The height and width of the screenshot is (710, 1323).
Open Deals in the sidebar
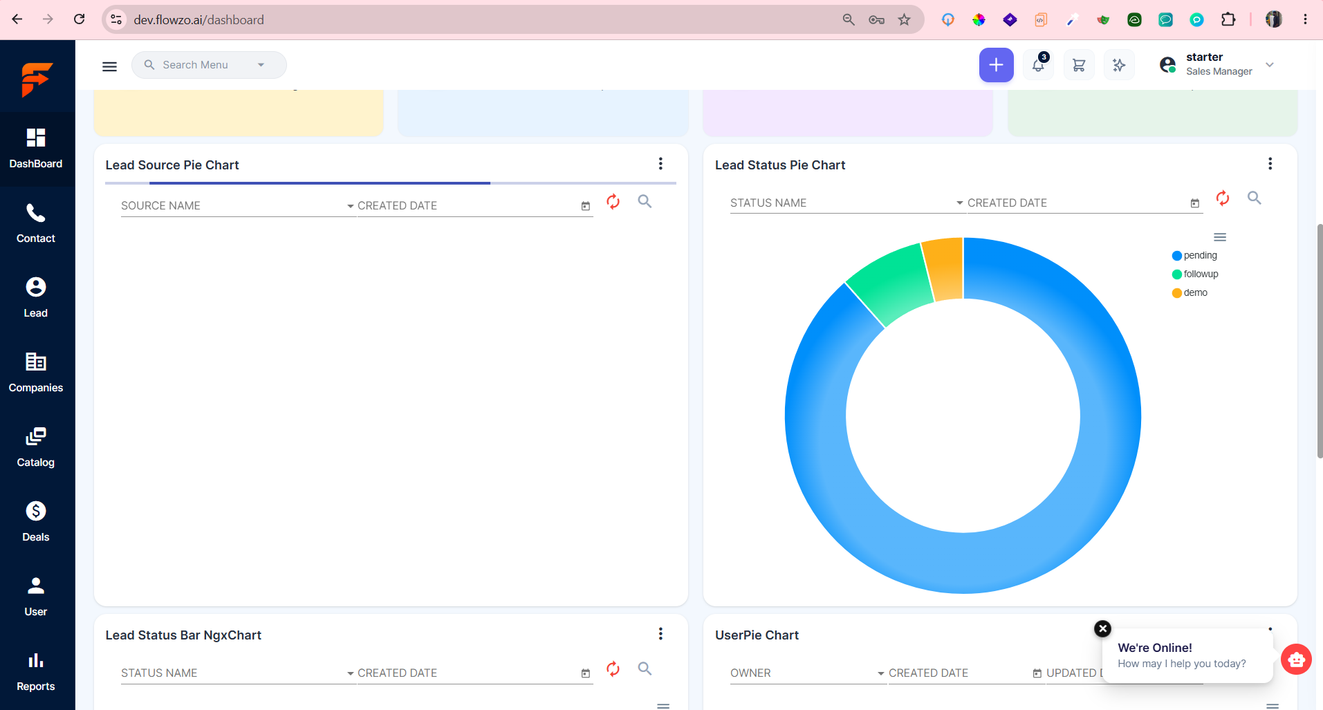pyautogui.click(x=36, y=522)
